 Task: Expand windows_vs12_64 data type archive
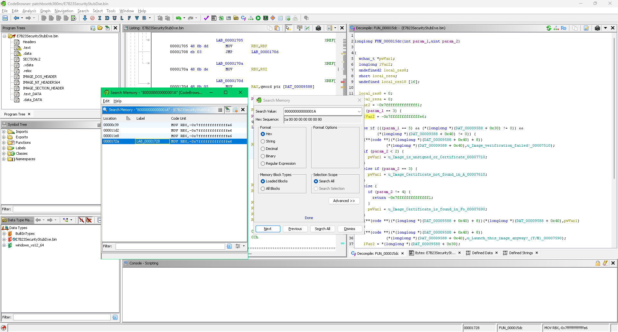4,245
